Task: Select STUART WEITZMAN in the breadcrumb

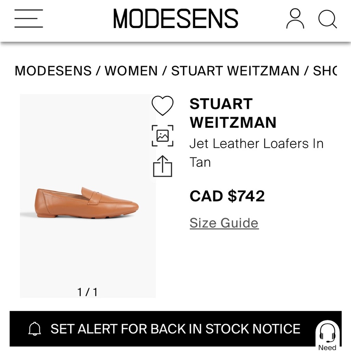Action: coord(234,71)
